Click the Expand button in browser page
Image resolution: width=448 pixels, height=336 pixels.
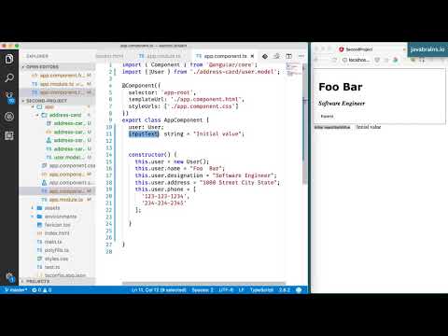point(327,117)
